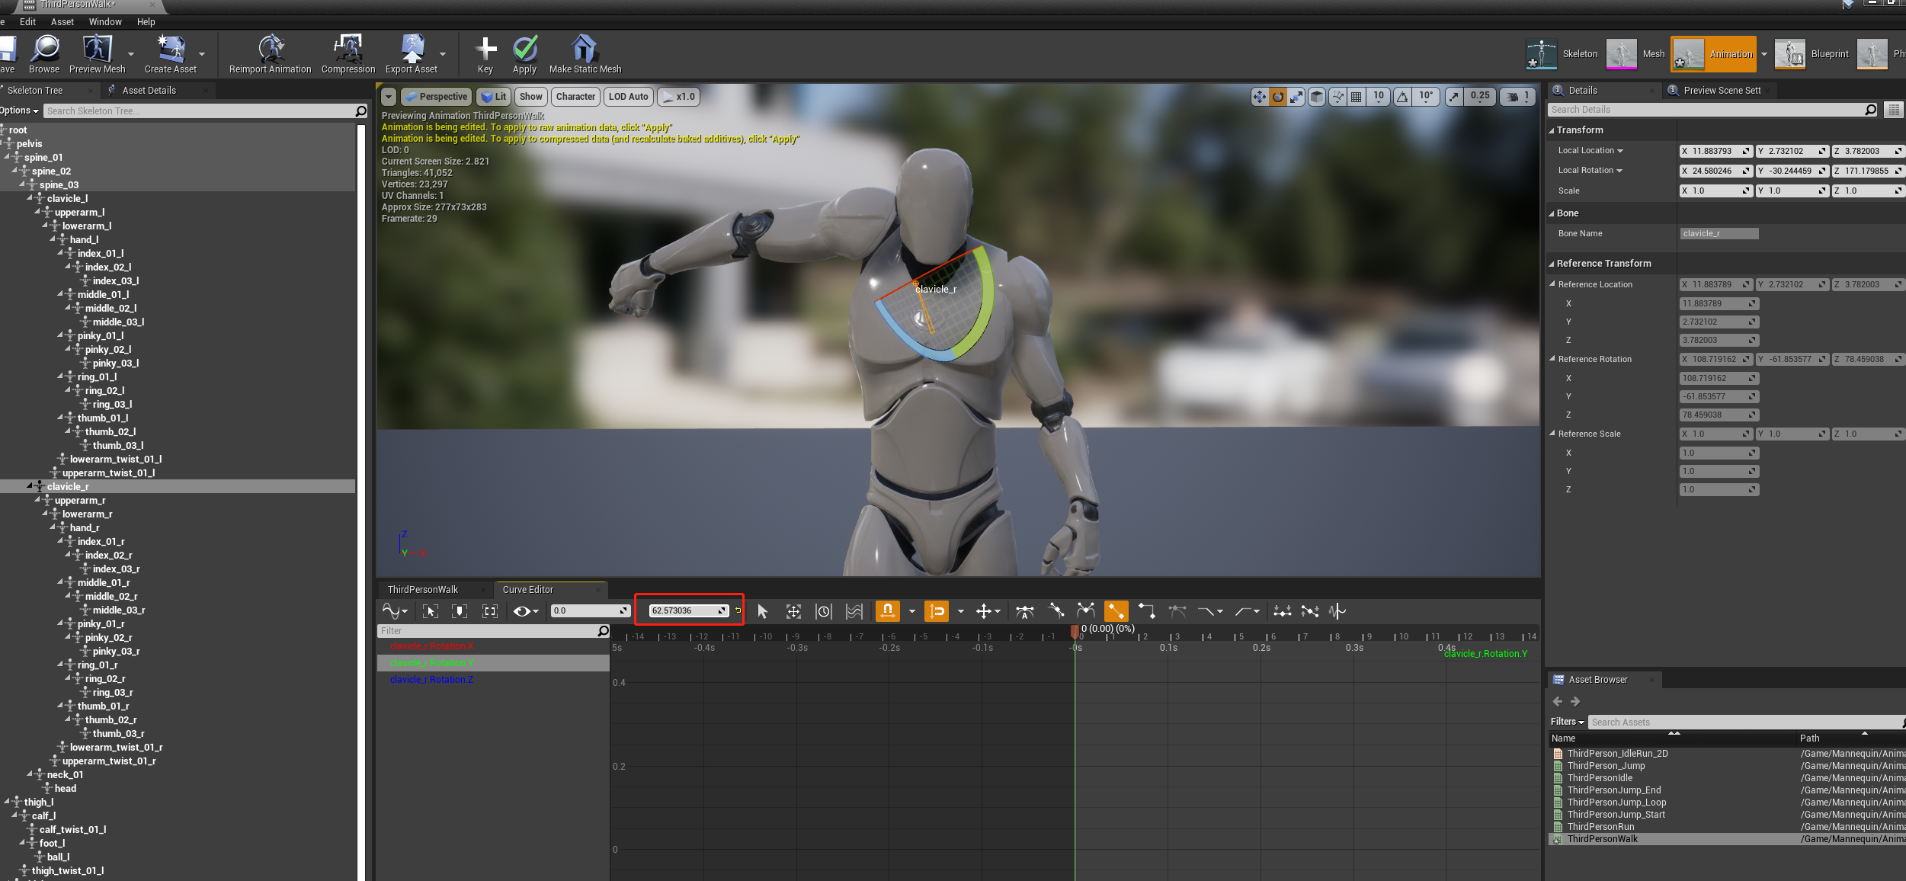This screenshot has width=1906, height=881.
Task: Toggle grid snapping in viewport toolbar
Action: point(1357,97)
